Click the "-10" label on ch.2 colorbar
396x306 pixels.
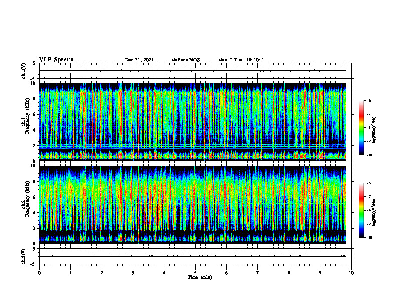[x=369, y=238]
